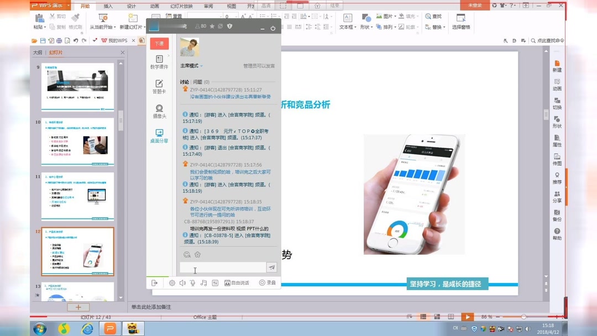Open the 摄像头 (camera) panel in the classroom sidebar
This screenshot has height=336, width=597.
pos(159,110)
